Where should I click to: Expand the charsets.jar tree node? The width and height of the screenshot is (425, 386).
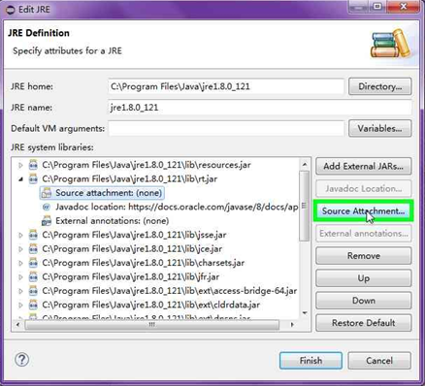[x=20, y=263]
